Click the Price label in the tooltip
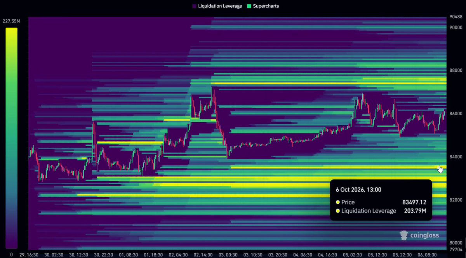466x258 pixels. point(349,202)
